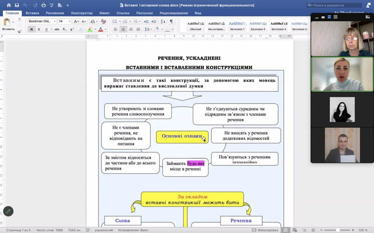Switch video panel to vertical strip view
The width and height of the screenshot is (374, 233).
pos(329,17)
